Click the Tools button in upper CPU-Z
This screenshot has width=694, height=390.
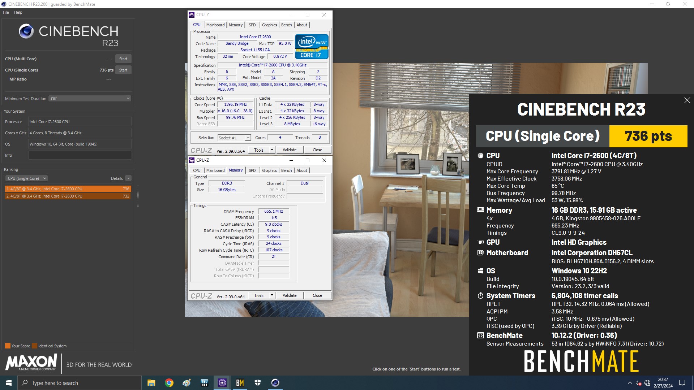click(259, 150)
